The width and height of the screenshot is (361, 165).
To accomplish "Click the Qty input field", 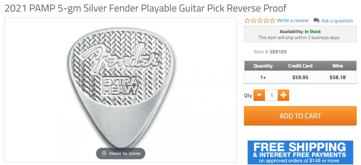I will [x=271, y=95].
